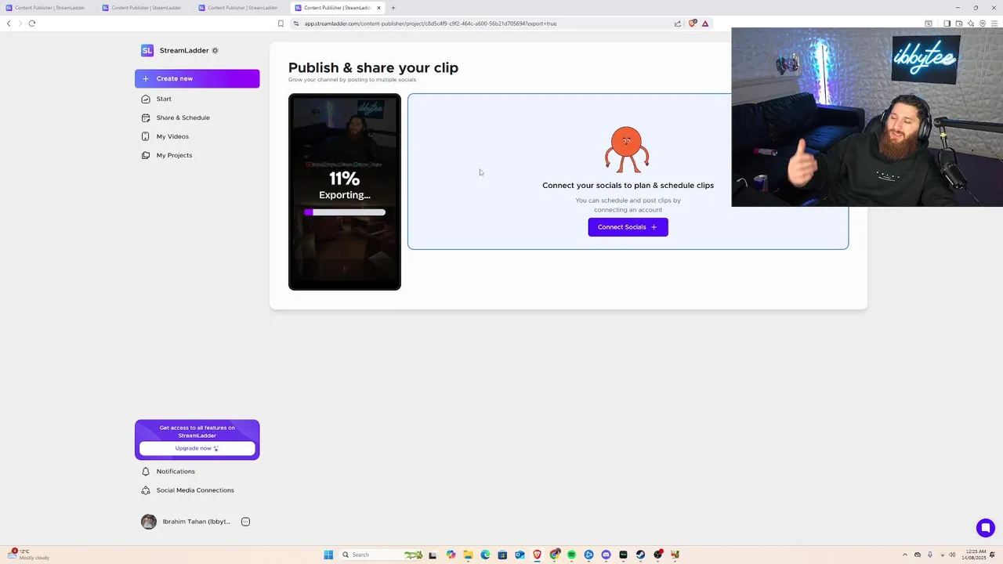The height and width of the screenshot is (564, 1003).
Task: Click the browser back arrow
Action: tap(9, 23)
